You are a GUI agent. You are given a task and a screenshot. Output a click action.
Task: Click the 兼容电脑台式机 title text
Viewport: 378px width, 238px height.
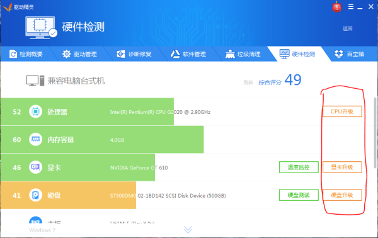pos(76,81)
